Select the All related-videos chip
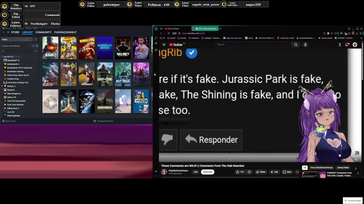364x204 pixels. click(305, 168)
